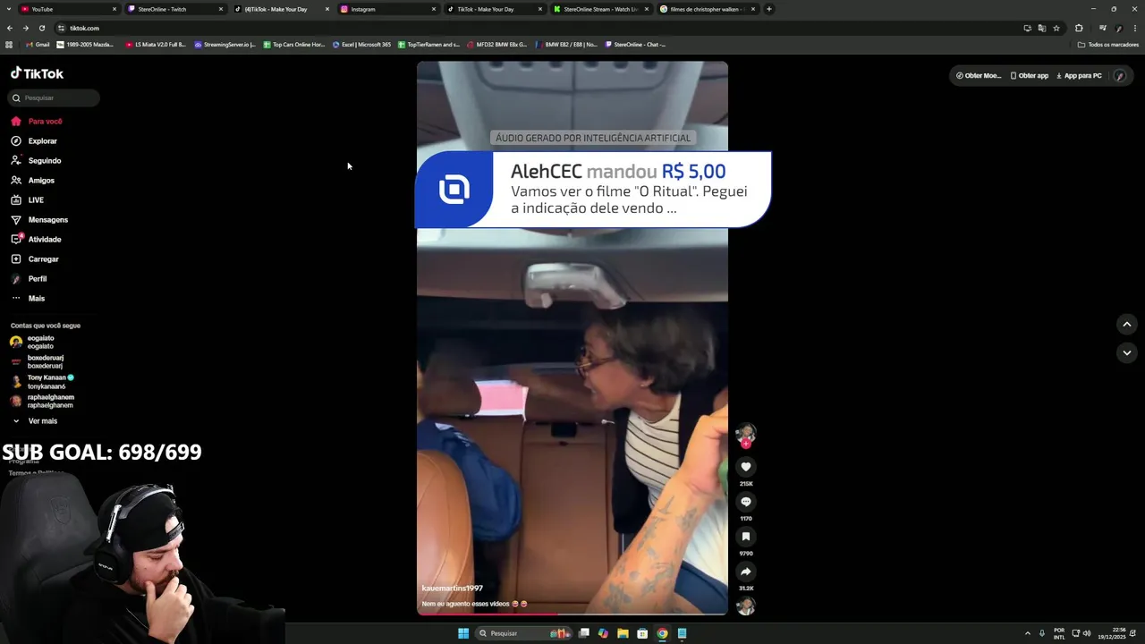Image resolution: width=1145 pixels, height=644 pixels.
Task: Open the StreamingServer.io bookmark
Action: (x=225, y=45)
